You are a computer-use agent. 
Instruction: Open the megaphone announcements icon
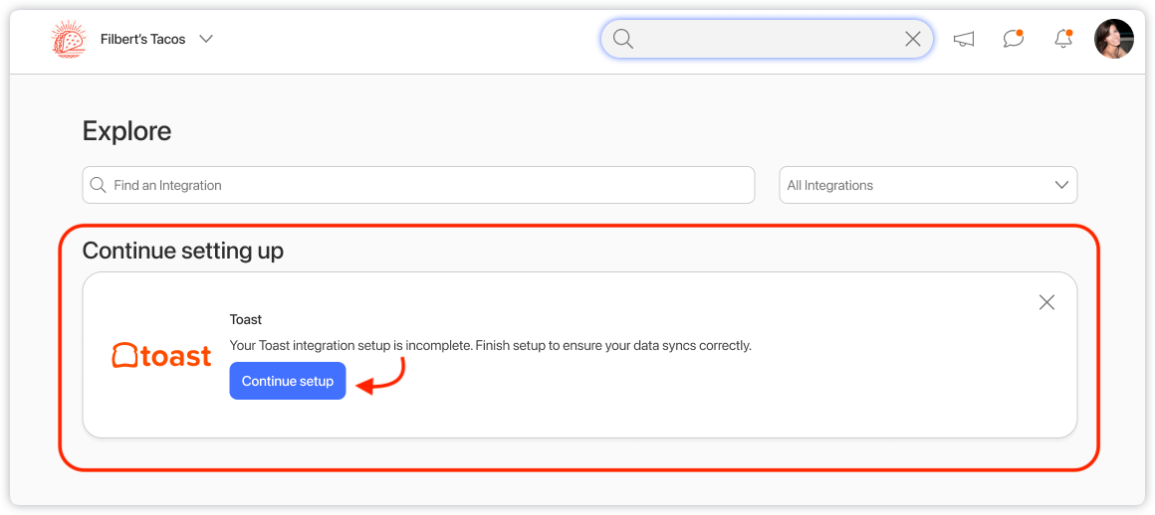click(963, 40)
